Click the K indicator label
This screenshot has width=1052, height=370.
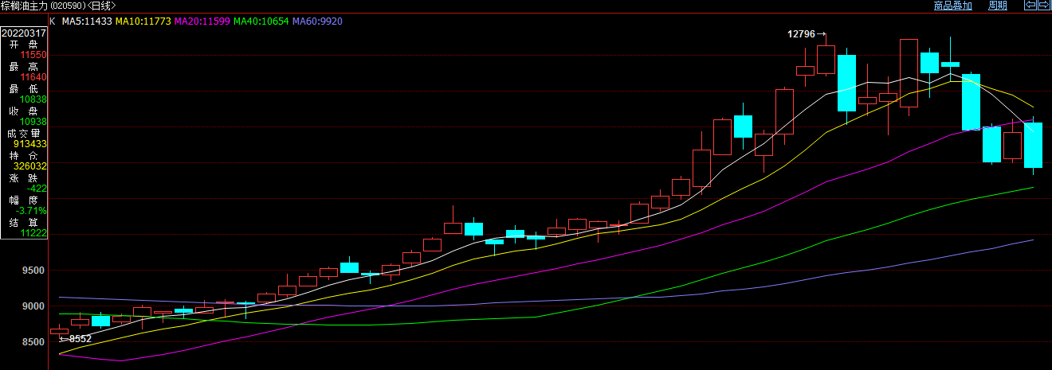(53, 20)
